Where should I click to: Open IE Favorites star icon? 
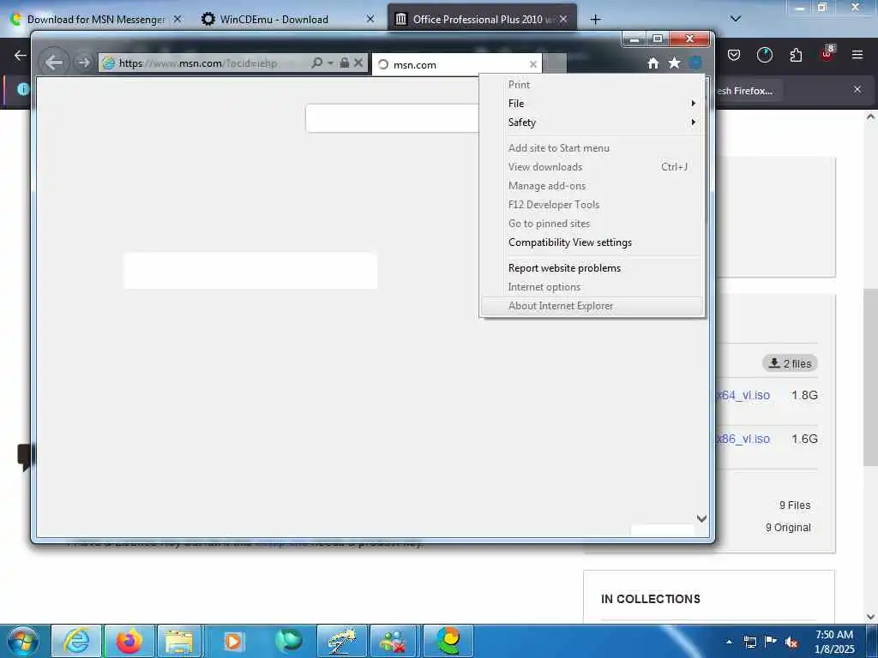[674, 63]
